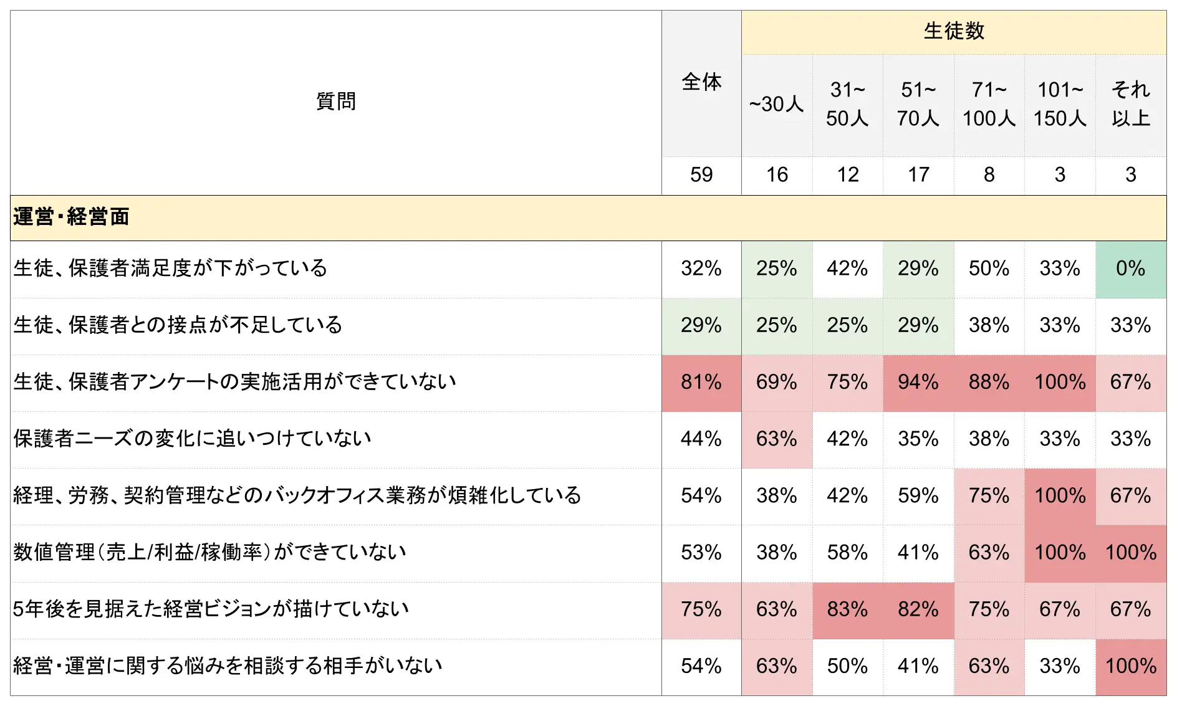Click the 58% cell in 数値管理 row
This screenshot has height=706, width=1177.
[x=847, y=553]
